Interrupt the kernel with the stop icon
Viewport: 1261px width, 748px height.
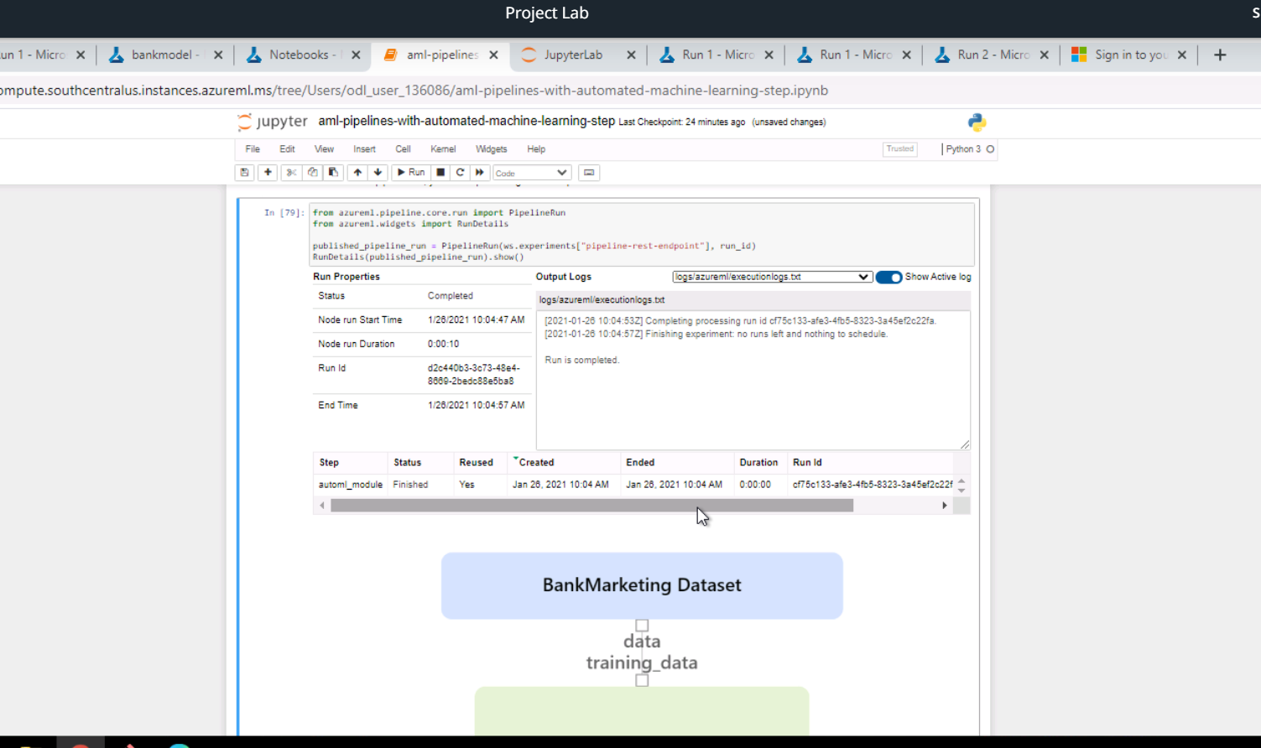[440, 172]
